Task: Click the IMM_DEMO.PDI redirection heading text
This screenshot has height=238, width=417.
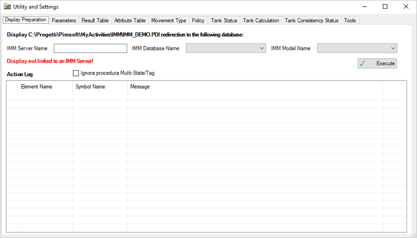Action: click(125, 35)
